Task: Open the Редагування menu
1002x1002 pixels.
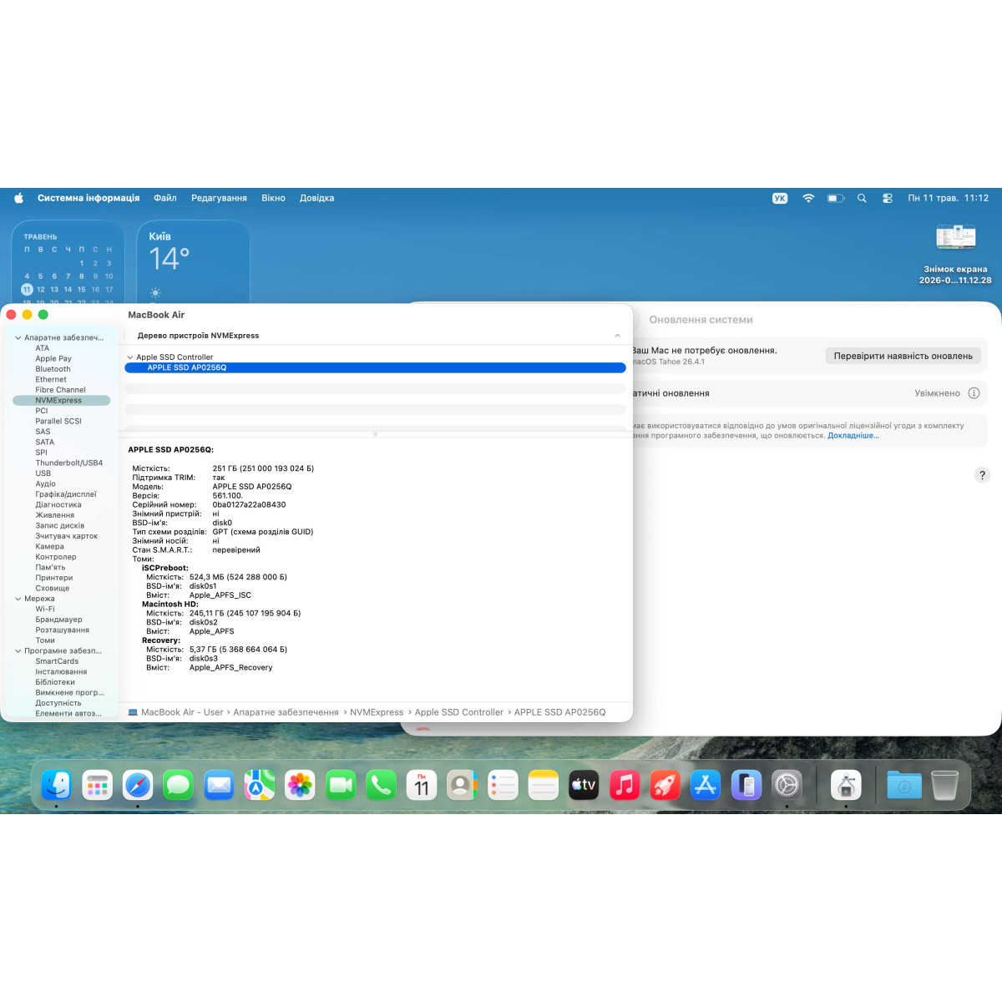Action: [219, 198]
